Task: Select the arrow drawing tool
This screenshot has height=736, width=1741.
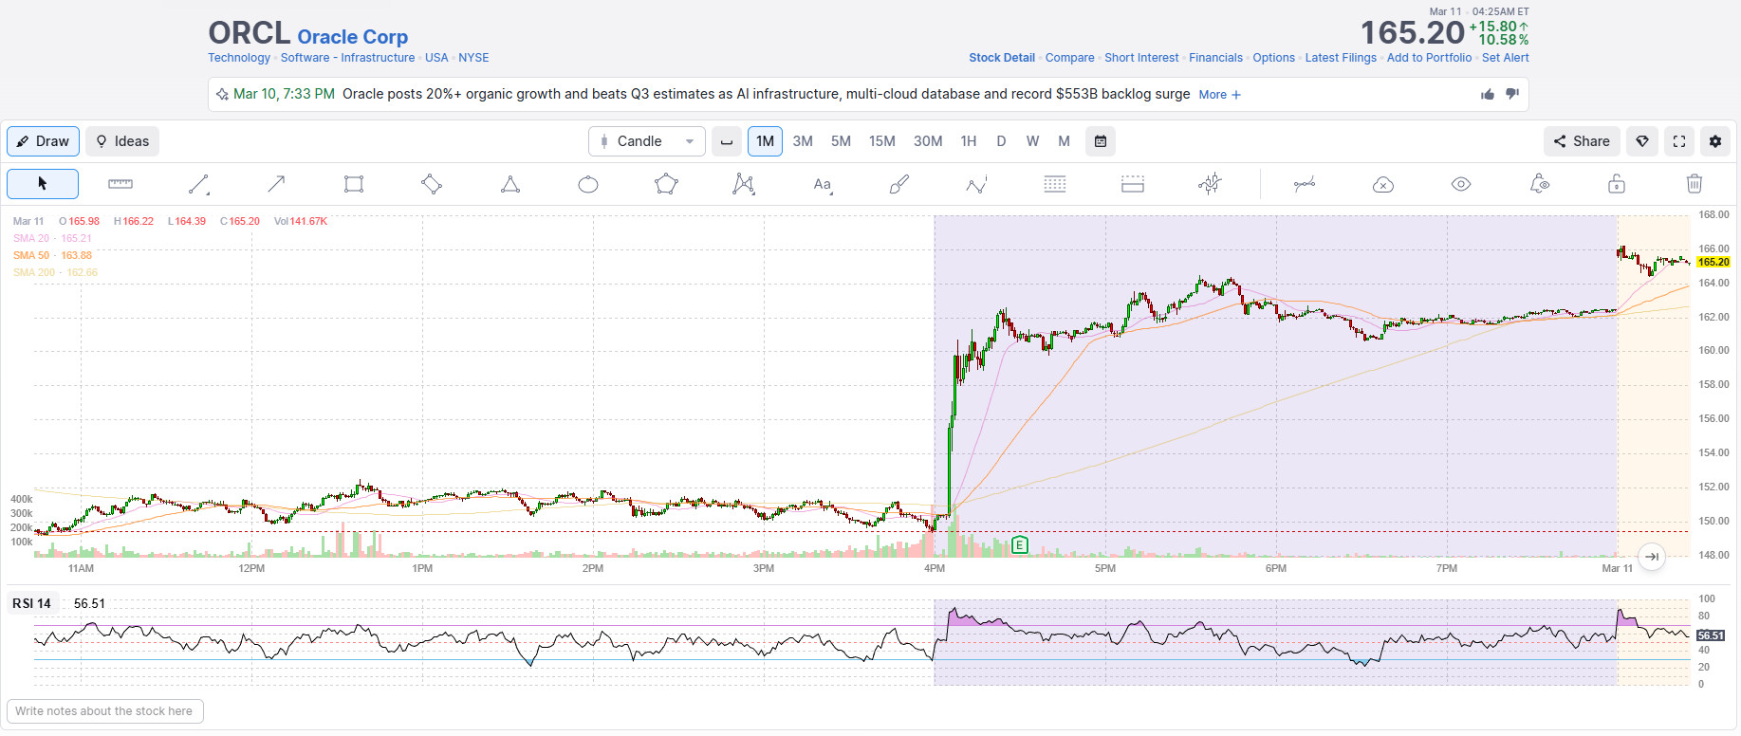Action: tap(276, 184)
